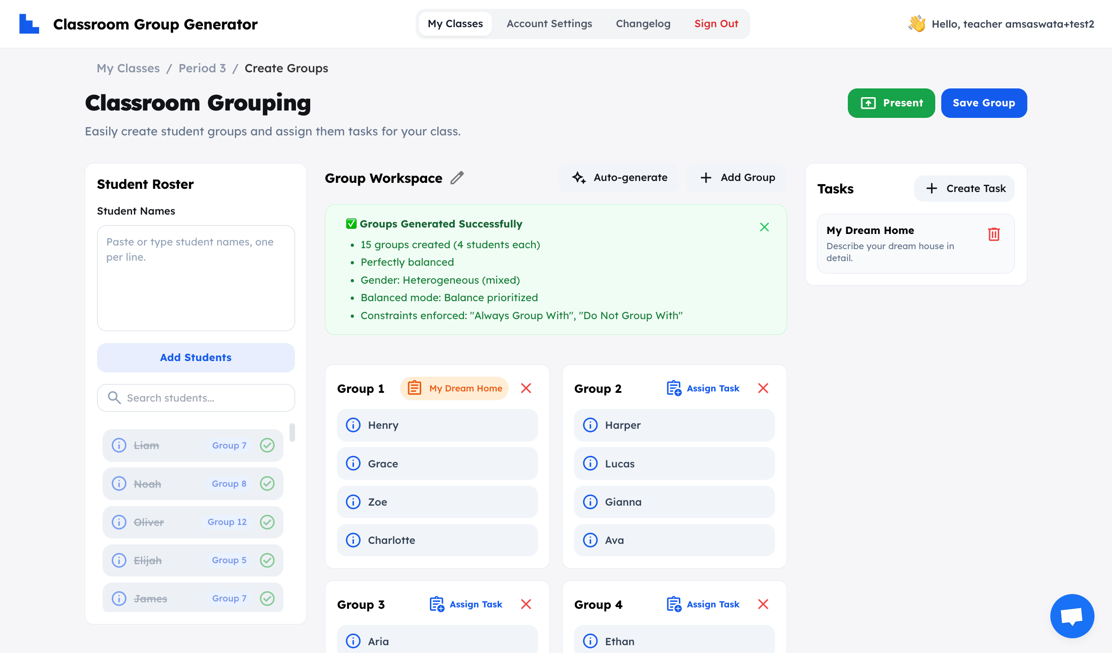Click the Auto-generate button

[620, 178]
